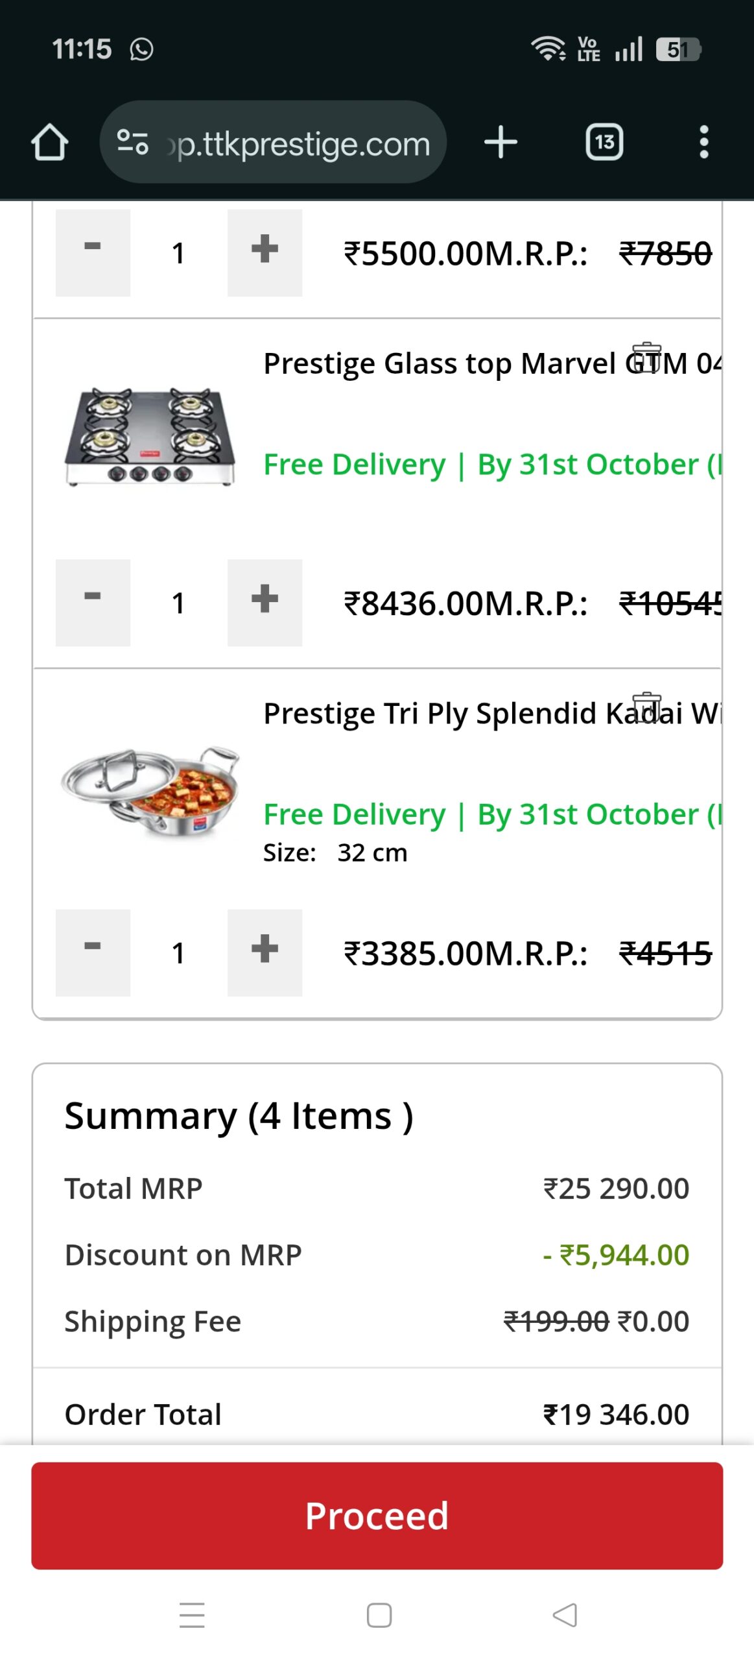This screenshot has height=1661, width=754.
Task: Tap Android back navigation triangle
Action: click(565, 1614)
